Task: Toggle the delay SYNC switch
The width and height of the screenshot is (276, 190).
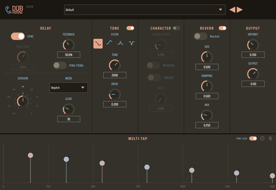Action: pos(18,36)
